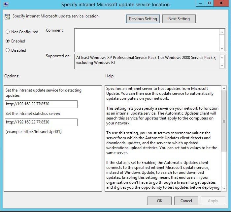231x212 pixels.
Task: Click the 'Comment:' label
Action: click(x=55, y=30)
